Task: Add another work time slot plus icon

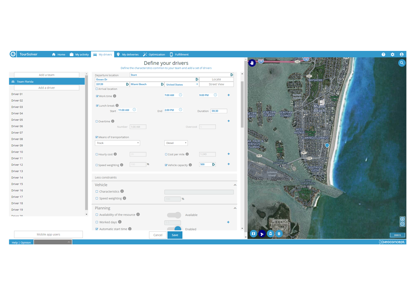Action: (229, 95)
